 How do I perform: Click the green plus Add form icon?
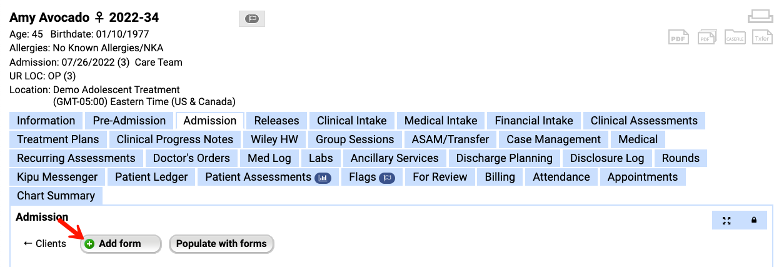90,244
